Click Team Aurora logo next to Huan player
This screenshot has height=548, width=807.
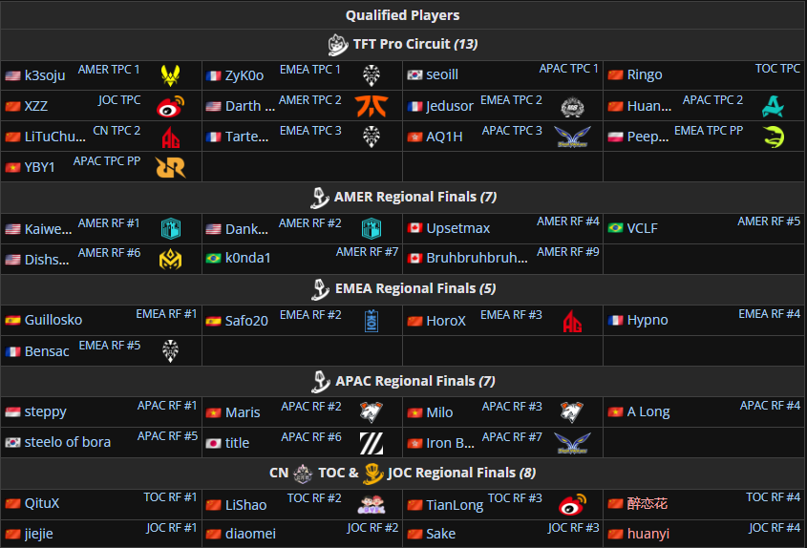[773, 106]
